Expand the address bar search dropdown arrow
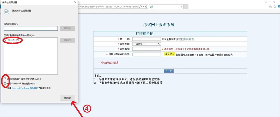Viewport: 280px width, 117px height. (143, 6)
